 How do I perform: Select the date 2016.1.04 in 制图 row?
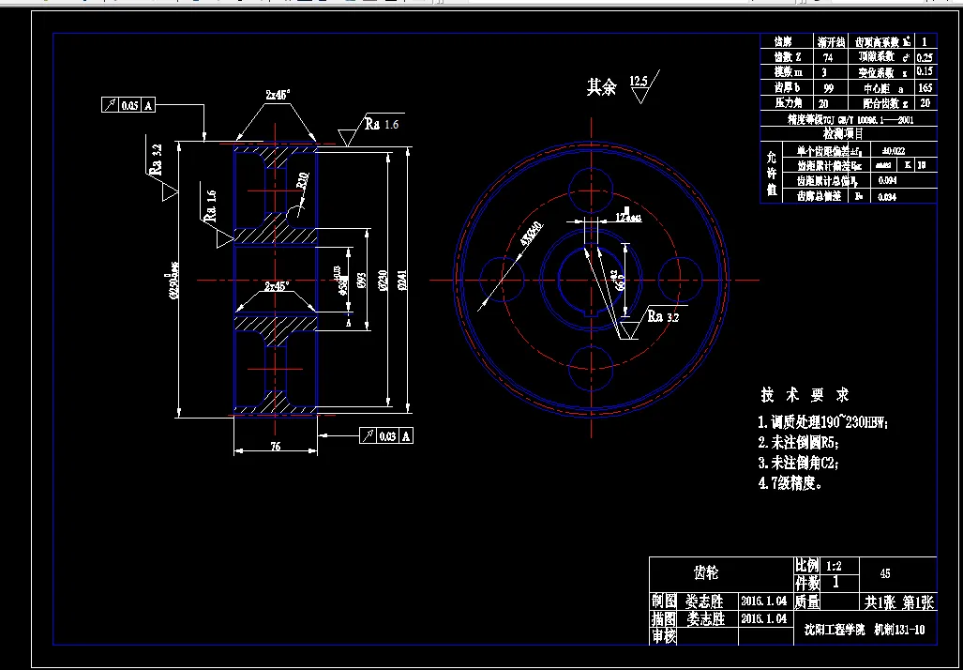click(763, 601)
